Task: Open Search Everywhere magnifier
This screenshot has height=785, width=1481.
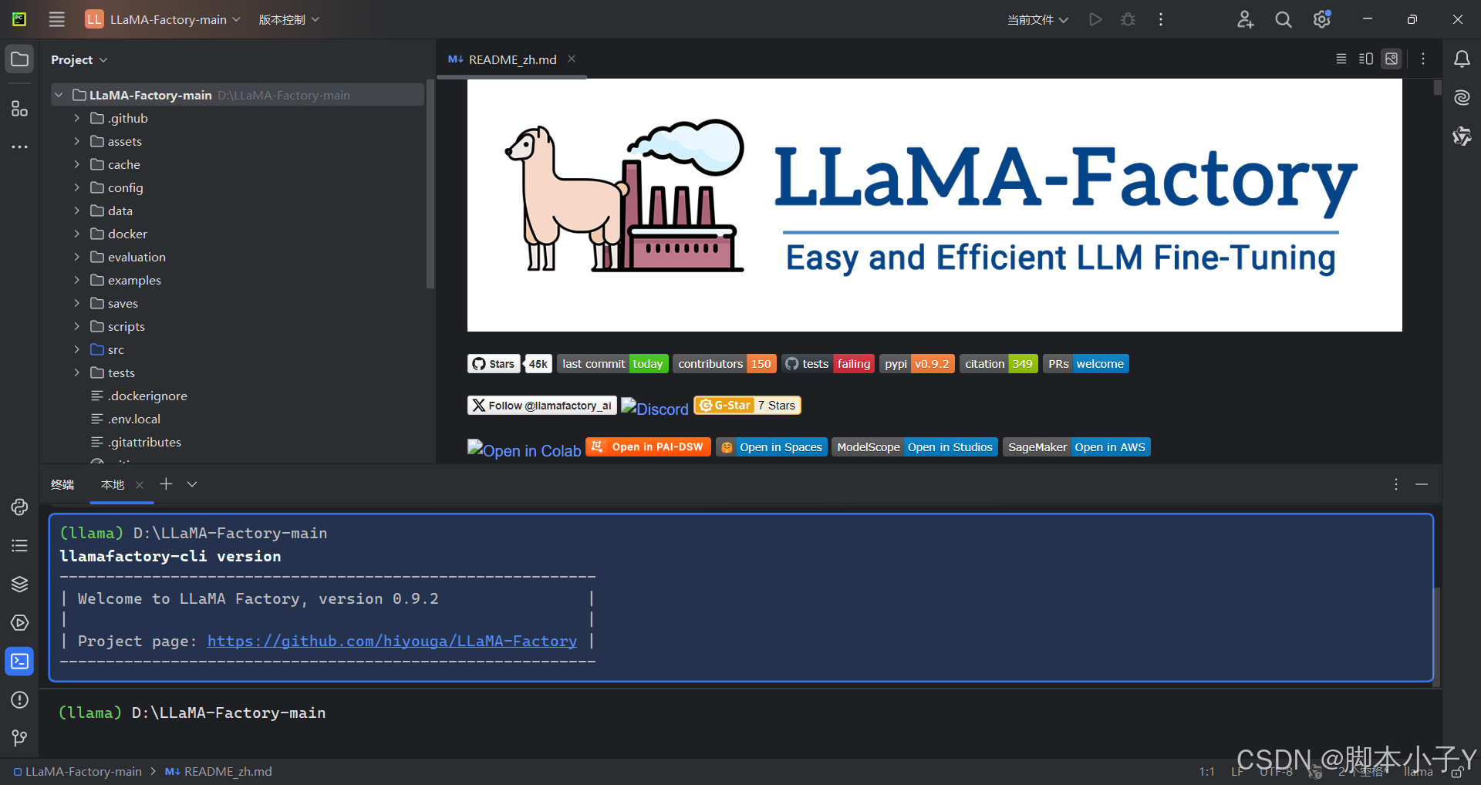Action: [x=1284, y=19]
